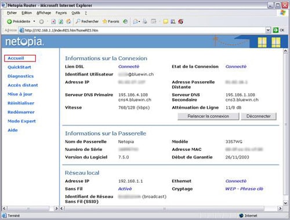The width and height of the screenshot is (290, 220).
Task: Refresh the page with the refresh icon
Action: (x=61, y=21)
